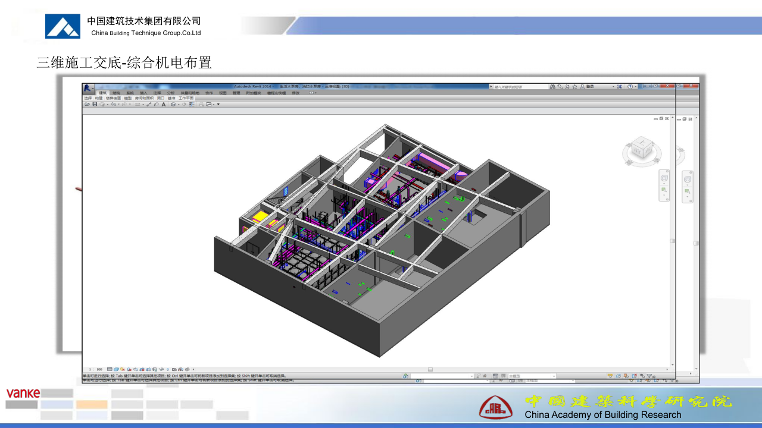Expand the Undo history dropdown arrow
Screen dimensions: 762x428
coord(118,104)
